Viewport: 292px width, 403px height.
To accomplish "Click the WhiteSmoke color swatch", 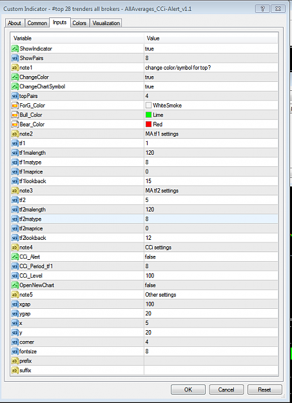I will 148,105.
